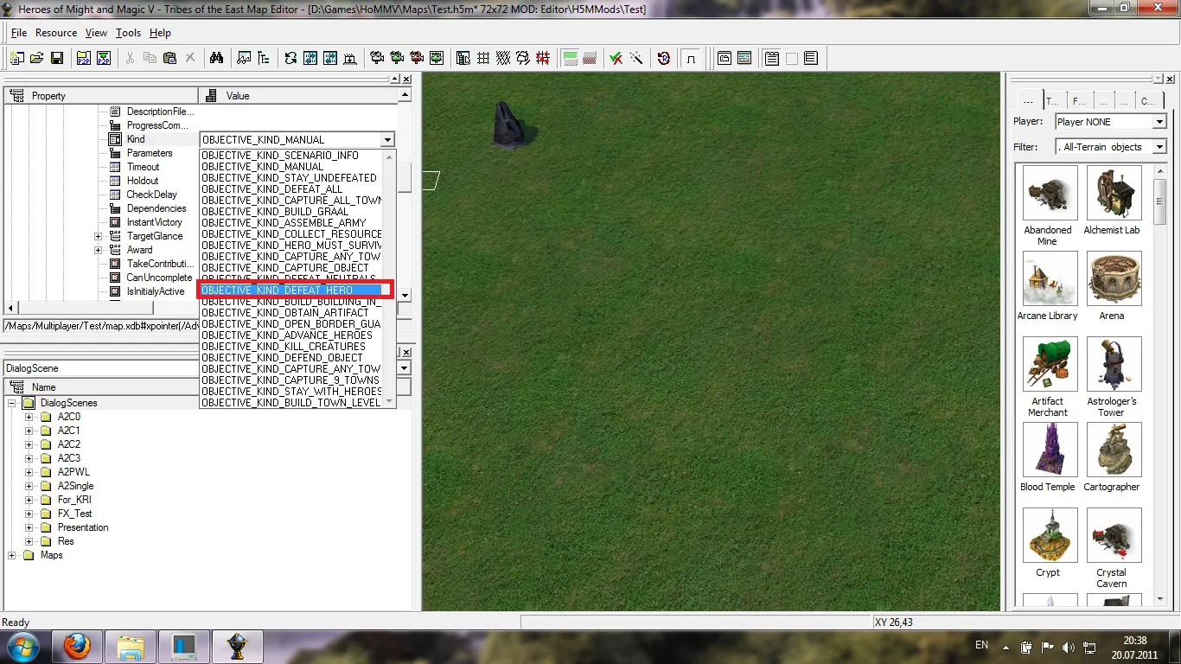
Task: Toggle the green terrain view button
Action: (x=570, y=58)
